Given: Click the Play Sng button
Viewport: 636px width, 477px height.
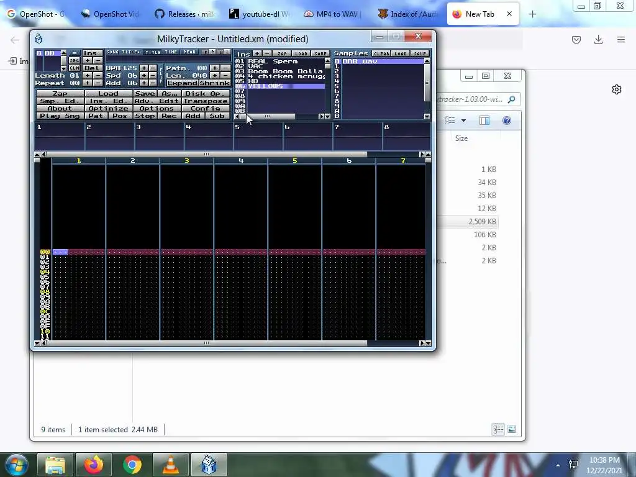Looking at the screenshot, I should tap(60, 116).
